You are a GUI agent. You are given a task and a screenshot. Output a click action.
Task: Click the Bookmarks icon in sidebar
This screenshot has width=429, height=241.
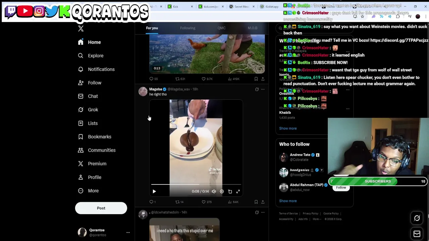(x=80, y=137)
